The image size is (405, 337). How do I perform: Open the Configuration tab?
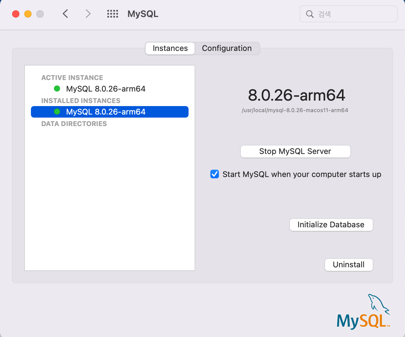click(227, 48)
